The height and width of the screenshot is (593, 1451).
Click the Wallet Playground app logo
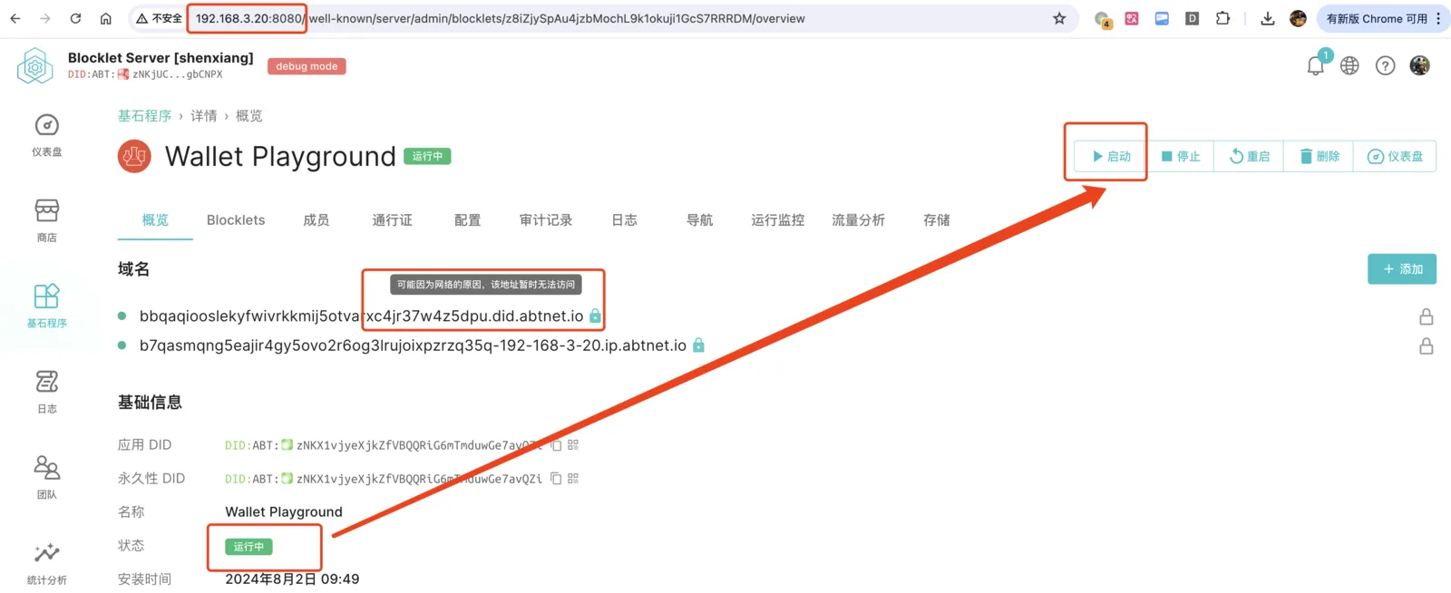coord(134,156)
